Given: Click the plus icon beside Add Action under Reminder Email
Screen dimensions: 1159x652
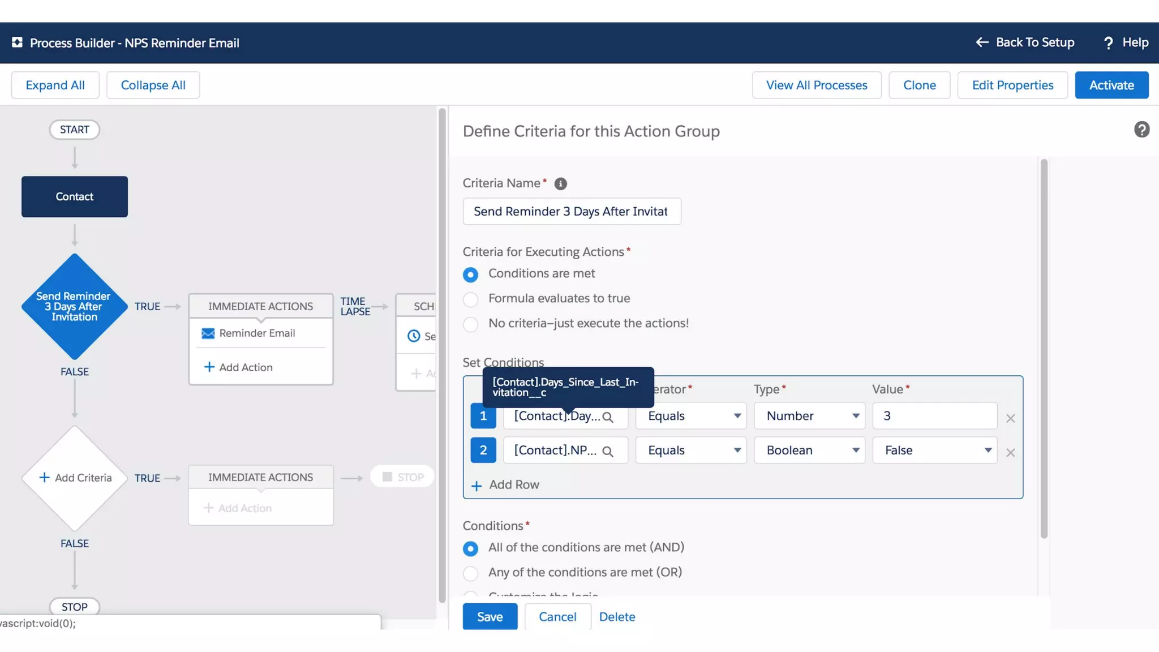Looking at the screenshot, I should tap(209, 367).
